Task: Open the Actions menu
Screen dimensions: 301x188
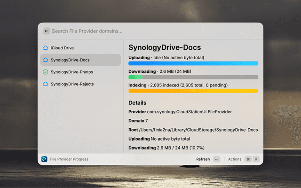Action: point(235,159)
